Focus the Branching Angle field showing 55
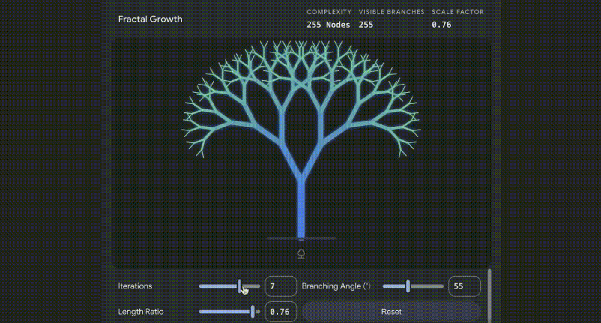Screen dimensions: 601x323 click(464, 286)
